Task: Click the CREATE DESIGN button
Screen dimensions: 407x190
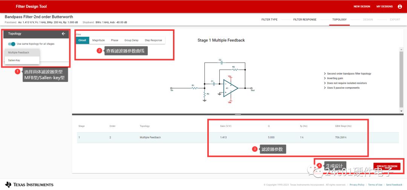Action: pyautogui.click(x=387, y=166)
